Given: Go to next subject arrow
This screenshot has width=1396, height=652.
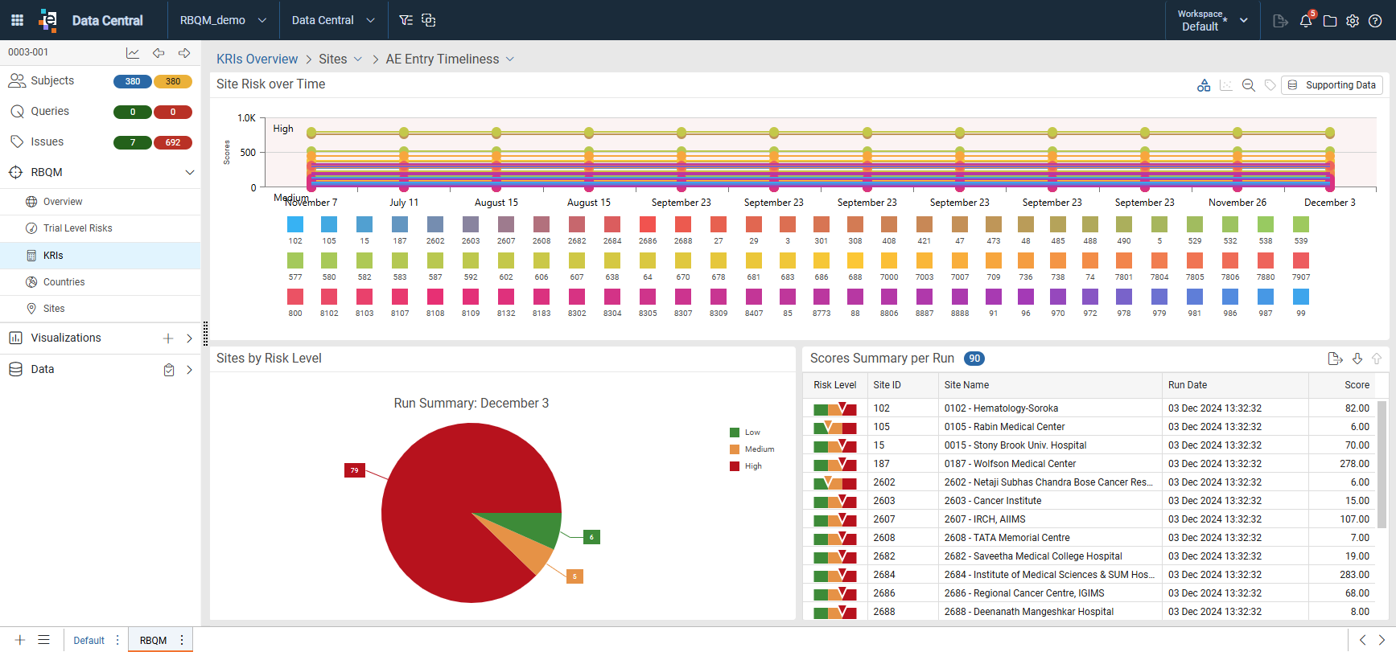Looking at the screenshot, I should click(184, 53).
